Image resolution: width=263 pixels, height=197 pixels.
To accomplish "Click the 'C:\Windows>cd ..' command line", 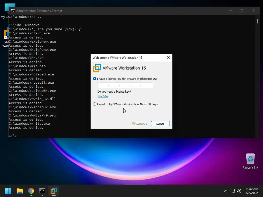I will 25,17.
